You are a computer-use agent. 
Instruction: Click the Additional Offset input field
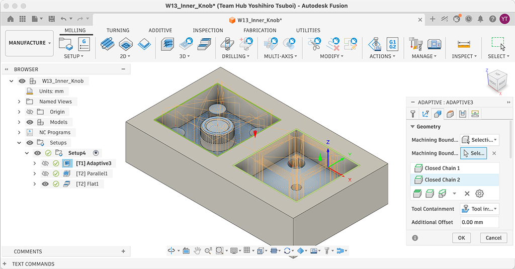479,222
